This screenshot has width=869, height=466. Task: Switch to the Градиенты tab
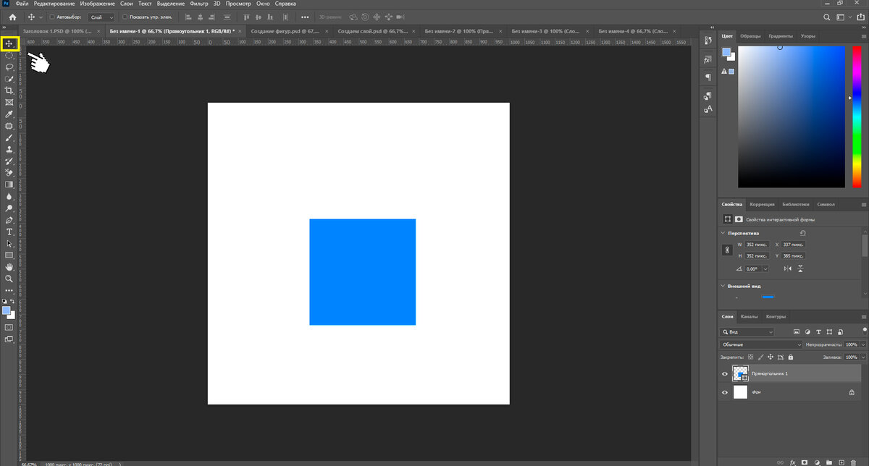click(780, 35)
